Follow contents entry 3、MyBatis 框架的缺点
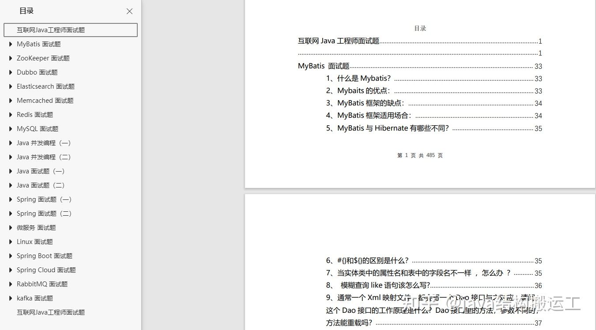The height and width of the screenshot is (330, 596). click(x=434, y=103)
